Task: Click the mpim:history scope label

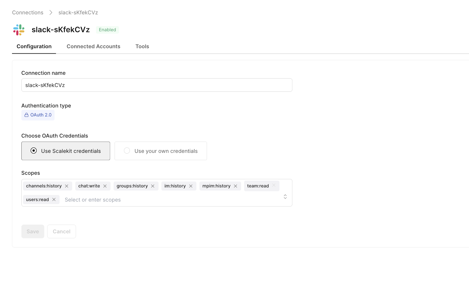Action: pos(216,186)
